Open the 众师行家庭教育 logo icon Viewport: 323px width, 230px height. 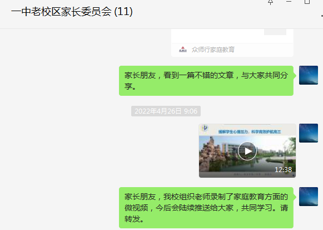(x=183, y=50)
